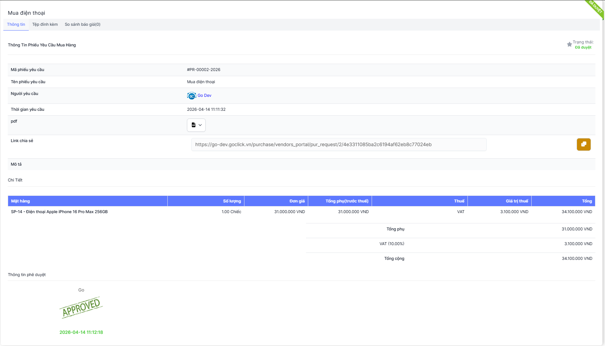Expand the pdf dropdown chevron

[x=200, y=125]
